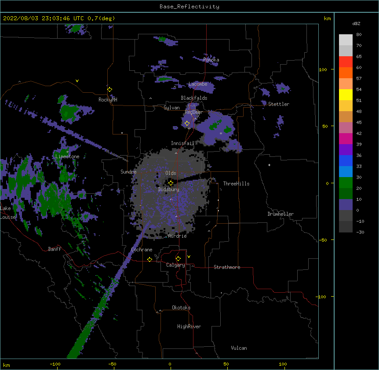Click the -100 tick on the bottom axis
The width and height of the screenshot is (379, 370).
pos(55,364)
